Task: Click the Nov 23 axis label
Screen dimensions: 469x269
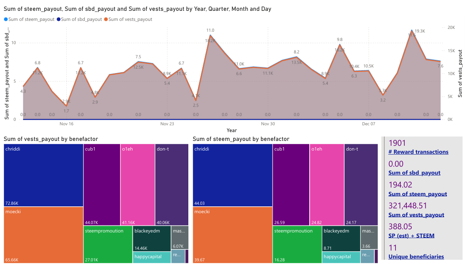Action: [x=167, y=124]
